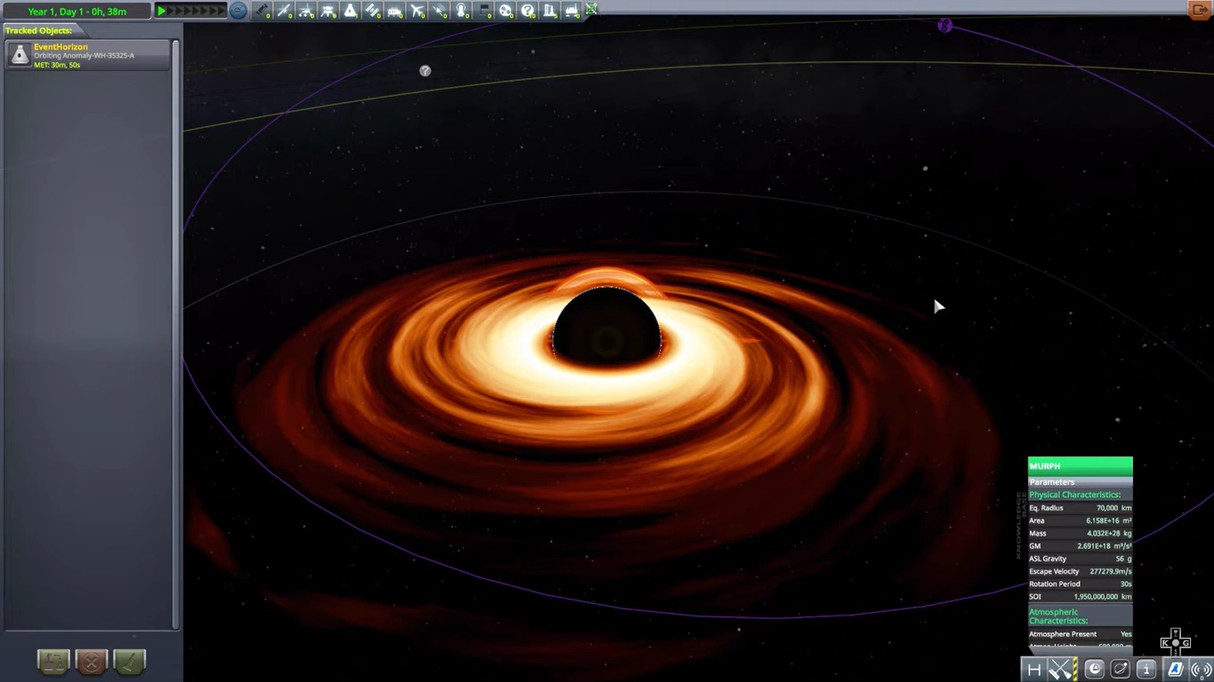Toggle the Rovers filter icon
The height and width of the screenshot is (682, 1214).
307,11
